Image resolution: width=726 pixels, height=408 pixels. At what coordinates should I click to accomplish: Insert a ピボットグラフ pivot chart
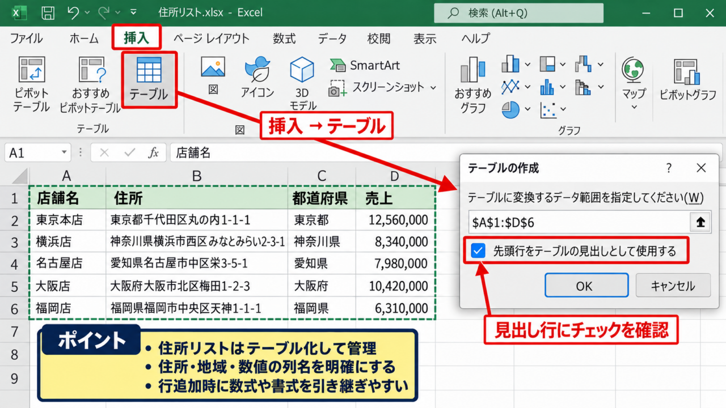click(x=687, y=80)
